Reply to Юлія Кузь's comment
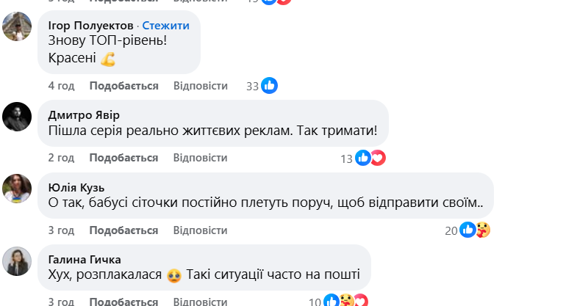 pyautogui.click(x=200, y=230)
